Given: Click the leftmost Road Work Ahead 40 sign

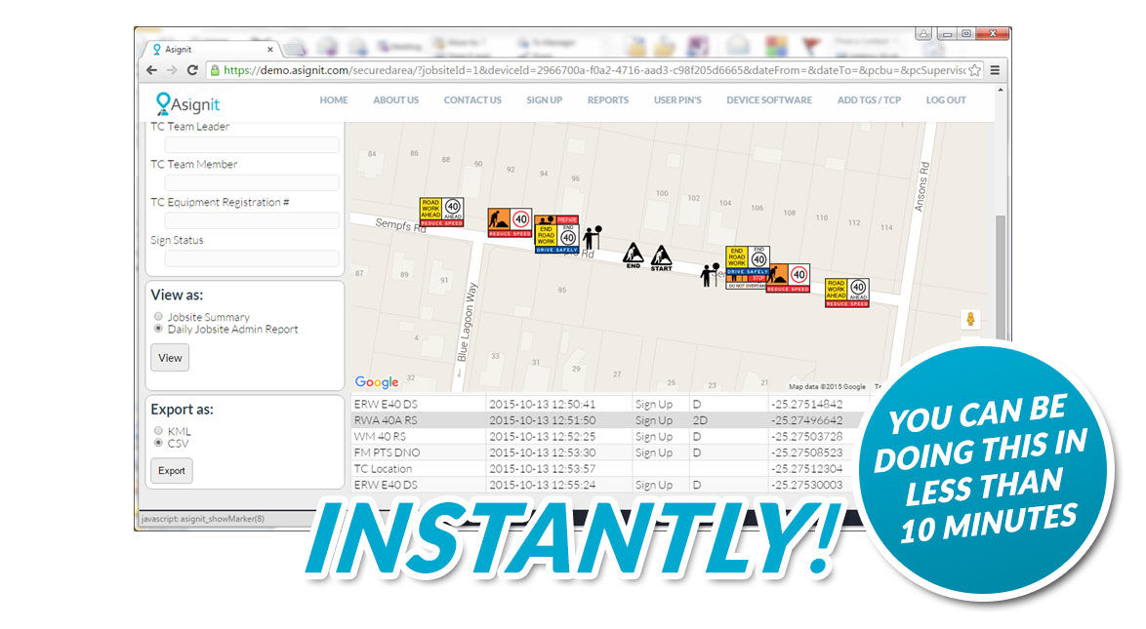Looking at the screenshot, I should [441, 212].
